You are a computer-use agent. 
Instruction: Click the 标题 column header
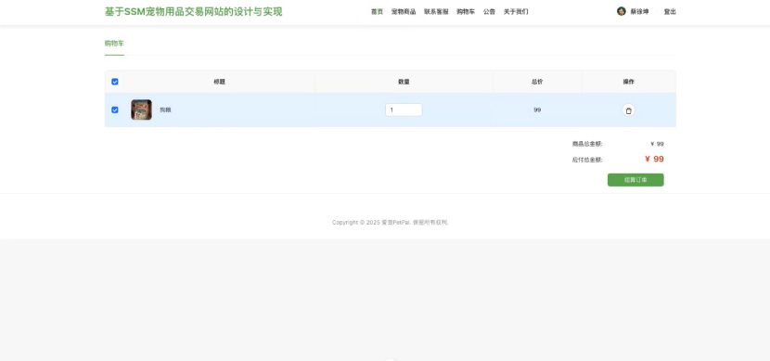coord(219,82)
